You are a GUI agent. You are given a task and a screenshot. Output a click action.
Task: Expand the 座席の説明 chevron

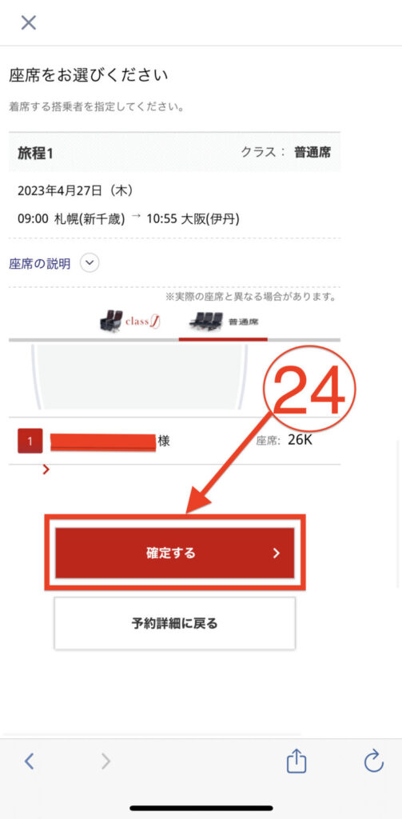click(x=90, y=263)
